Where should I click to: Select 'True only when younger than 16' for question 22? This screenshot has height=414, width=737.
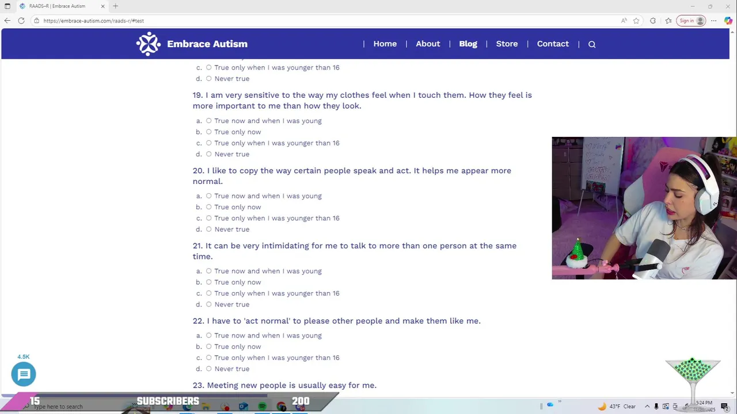(209, 358)
